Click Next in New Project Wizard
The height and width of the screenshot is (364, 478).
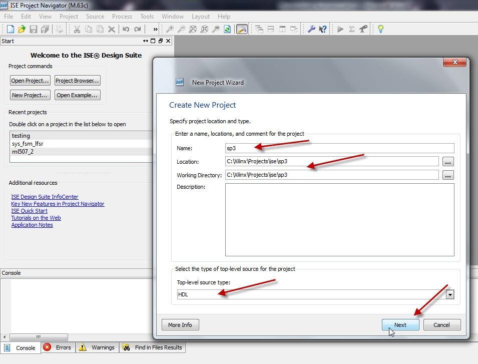(400, 325)
